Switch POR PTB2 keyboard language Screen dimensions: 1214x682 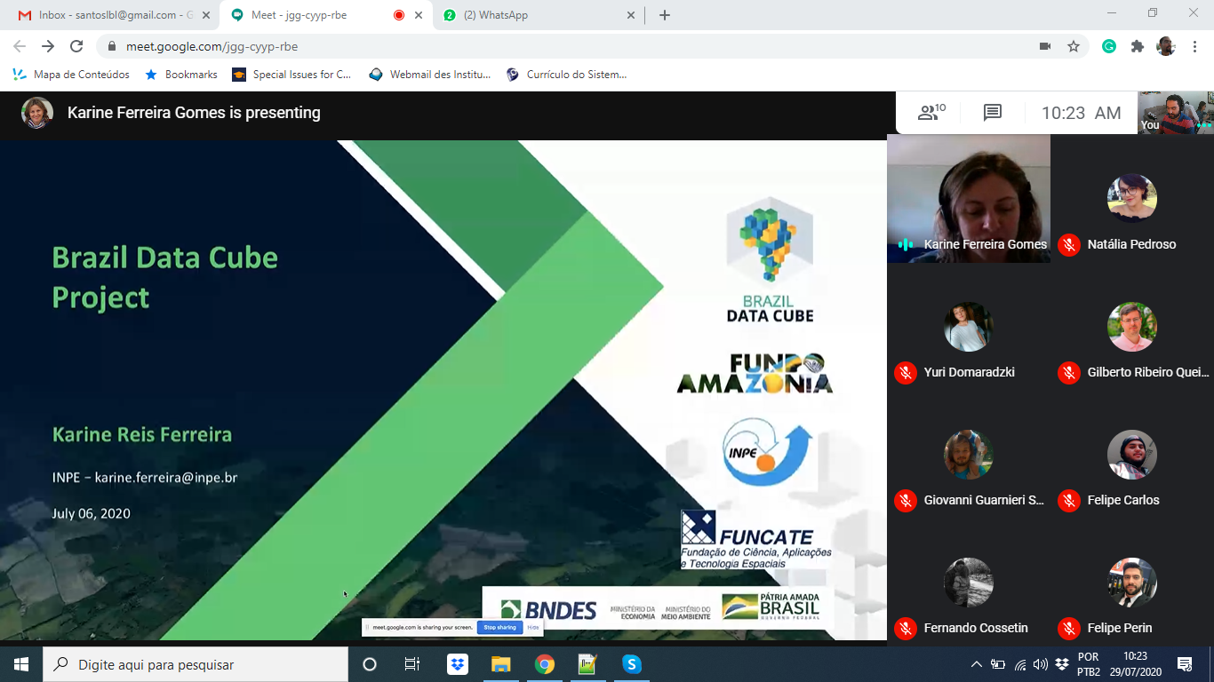[1088, 664]
